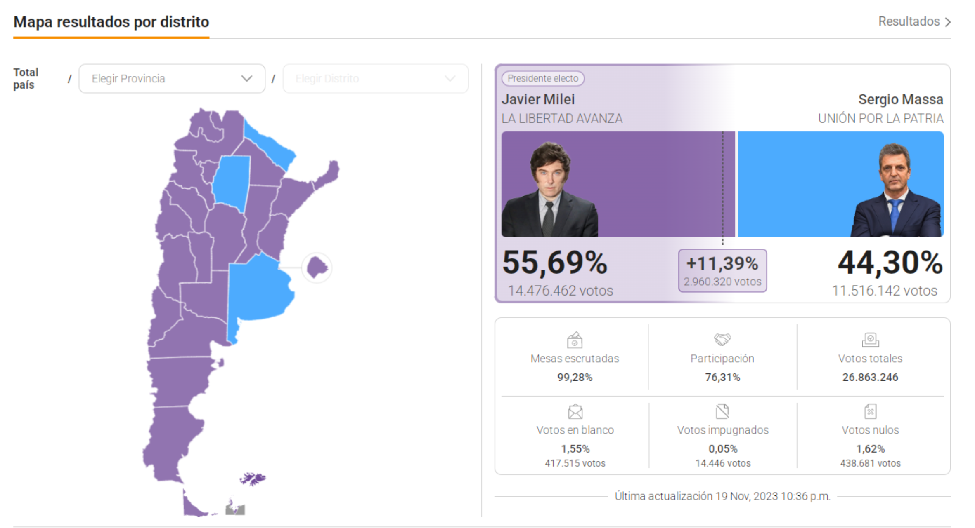
Task: Open the Resultados link
Action: point(909,21)
